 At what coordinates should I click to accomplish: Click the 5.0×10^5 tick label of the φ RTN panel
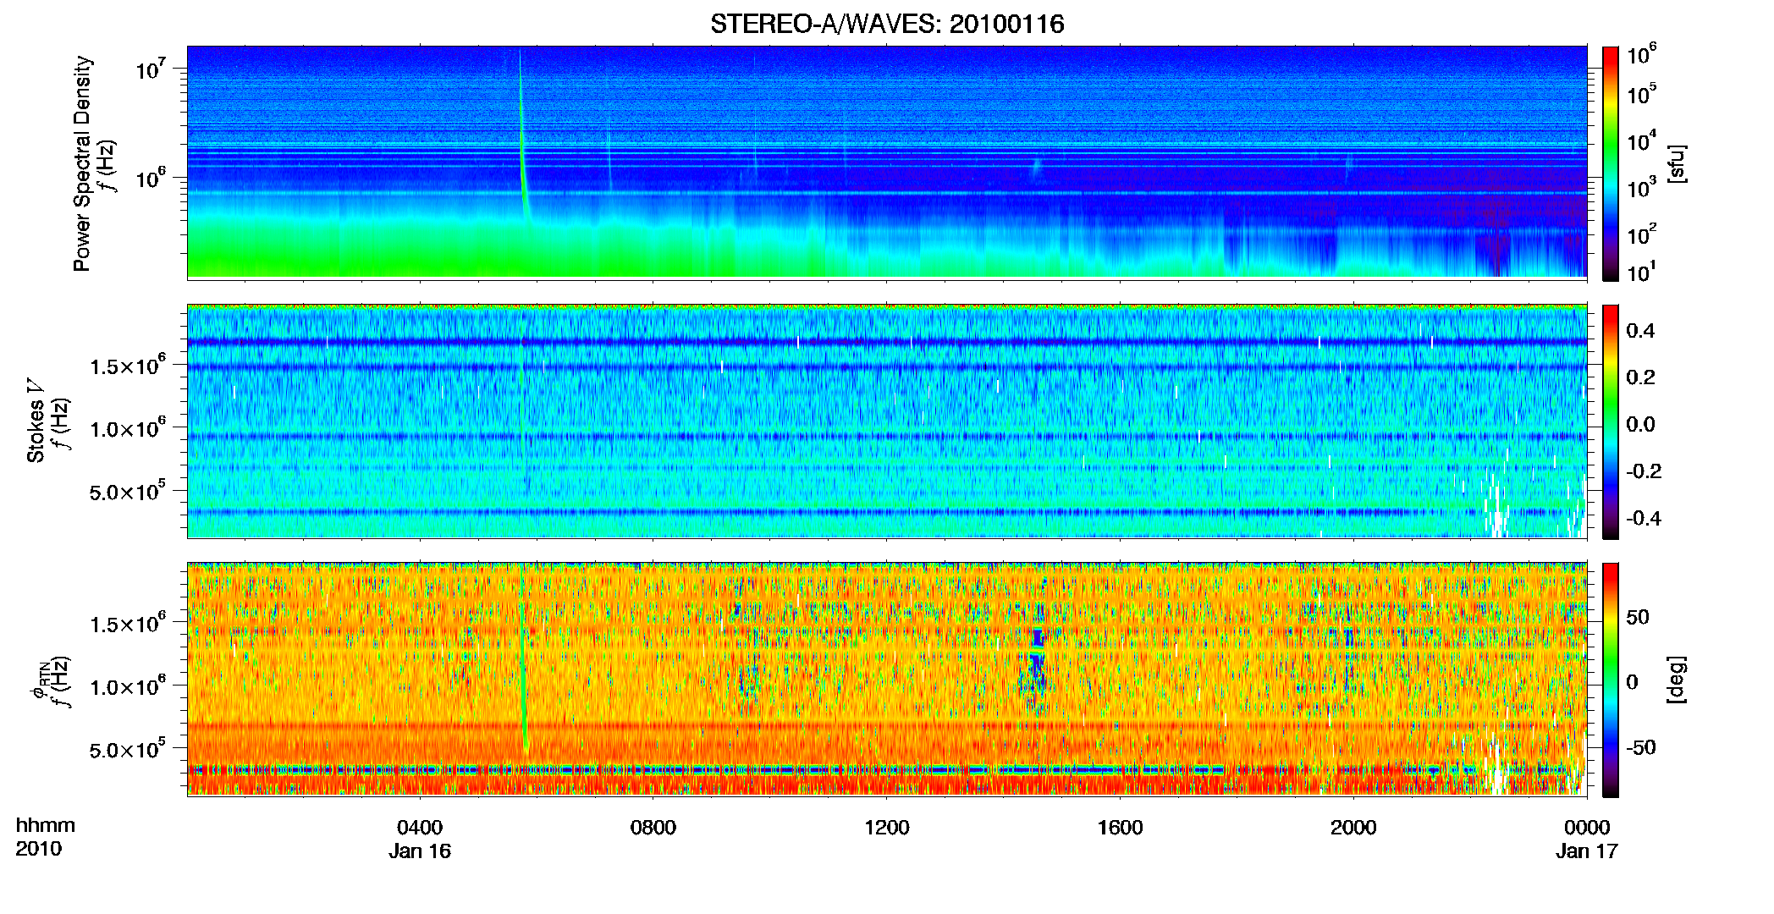pos(127,750)
